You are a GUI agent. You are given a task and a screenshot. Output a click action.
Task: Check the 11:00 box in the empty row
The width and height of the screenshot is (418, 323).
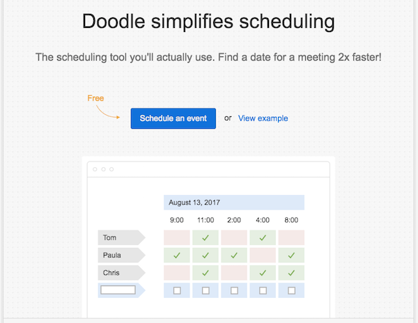[206, 290]
